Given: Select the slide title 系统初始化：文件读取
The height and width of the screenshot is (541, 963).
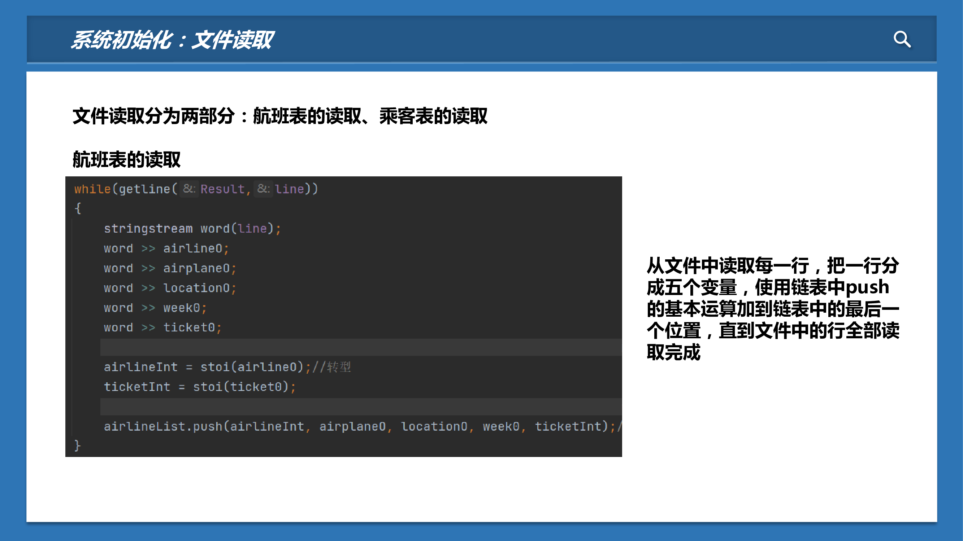Looking at the screenshot, I should click(x=172, y=40).
